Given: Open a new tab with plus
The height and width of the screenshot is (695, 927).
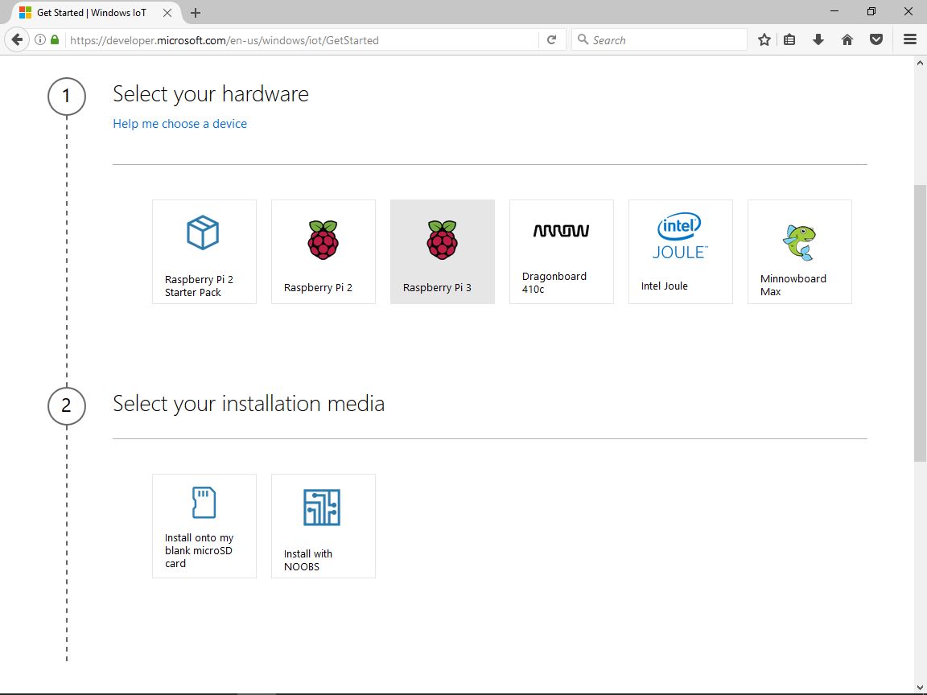Looking at the screenshot, I should point(196,12).
